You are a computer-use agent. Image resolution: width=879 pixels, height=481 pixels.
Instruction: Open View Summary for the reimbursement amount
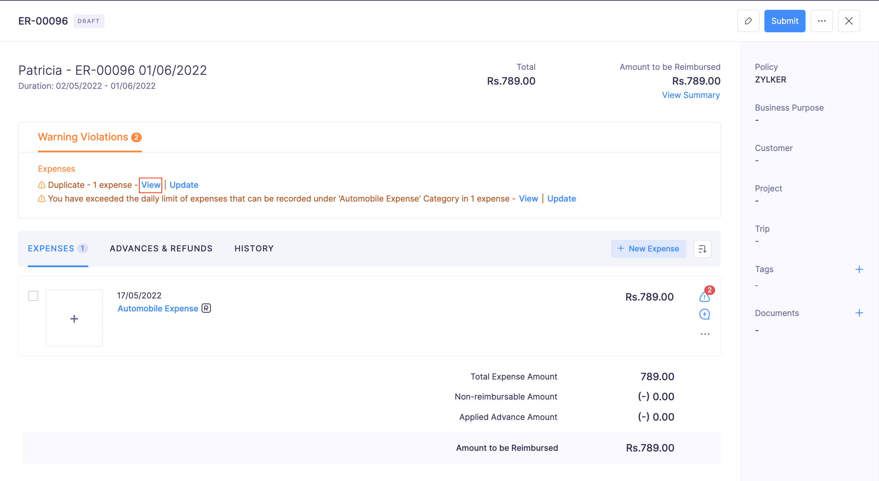[691, 95]
